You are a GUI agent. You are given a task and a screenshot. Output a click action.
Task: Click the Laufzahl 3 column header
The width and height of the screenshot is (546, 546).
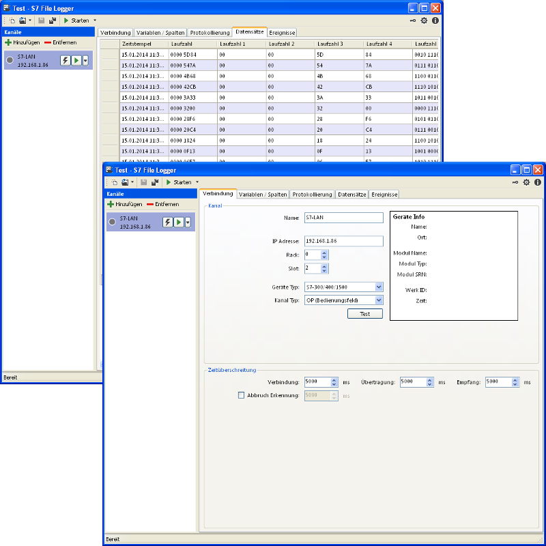tap(339, 44)
